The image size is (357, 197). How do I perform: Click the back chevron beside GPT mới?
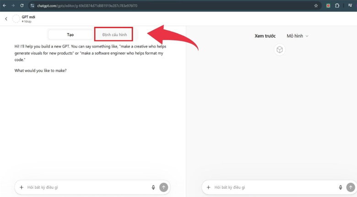6,19
